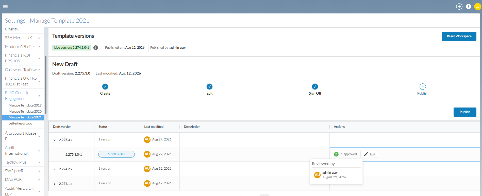The height and width of the screenshot is (196, 482).
Task: Click 'admin user' in Reviewed by popup
Action: [x=330, y=173]
